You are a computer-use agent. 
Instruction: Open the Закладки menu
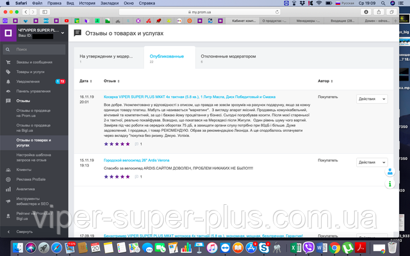click(110, 3)
